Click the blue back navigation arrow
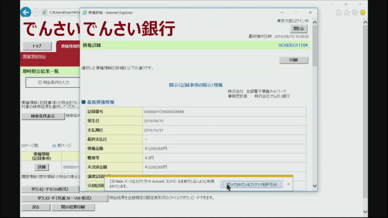This screenshot has height=218, width=388. coord(25,12)
